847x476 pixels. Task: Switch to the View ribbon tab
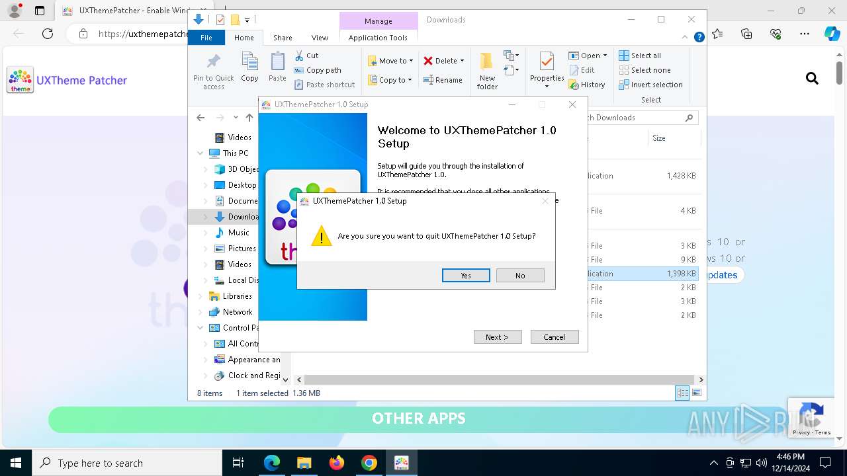[320, 38]
